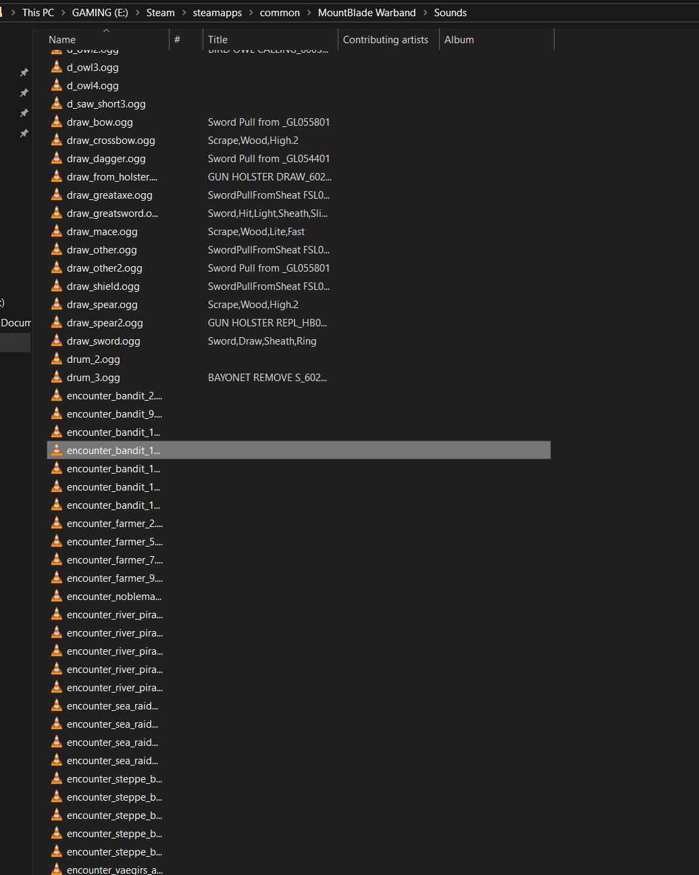Click the # track number column header
The height and width of the screenshot is (875, 699).
click(177, 40)
